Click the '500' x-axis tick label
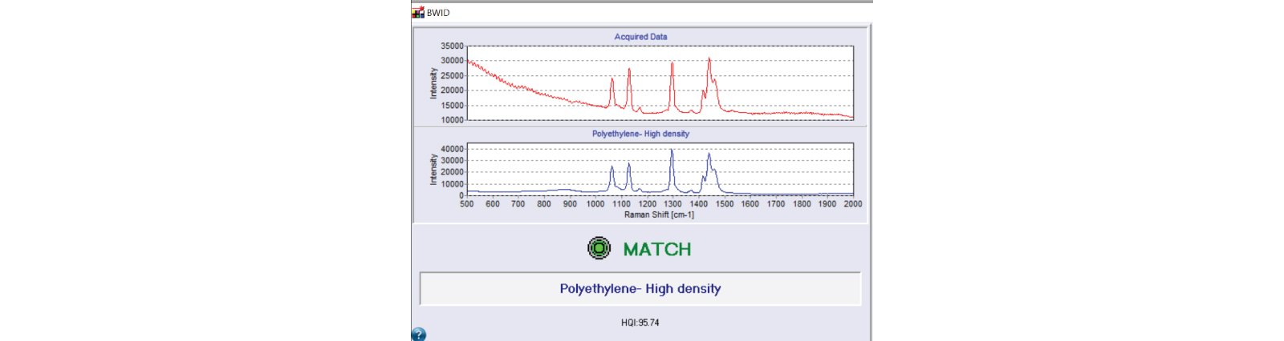The width and height of the screenshot is (1284, 341). (x=466, y=204)
